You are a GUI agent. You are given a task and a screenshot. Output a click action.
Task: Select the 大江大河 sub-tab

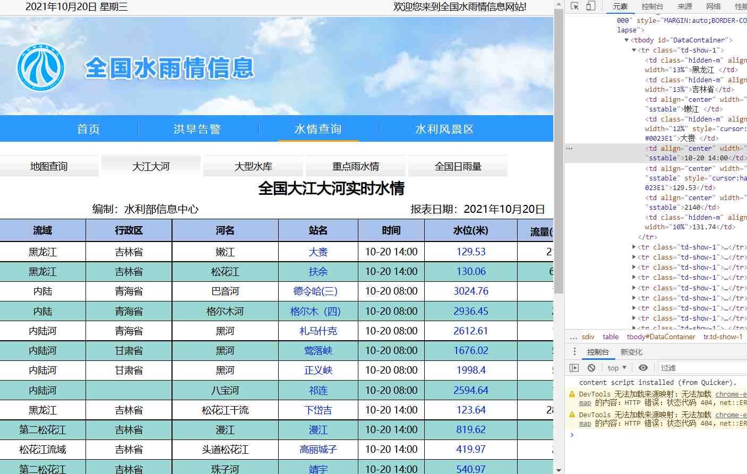coord(151,166)
